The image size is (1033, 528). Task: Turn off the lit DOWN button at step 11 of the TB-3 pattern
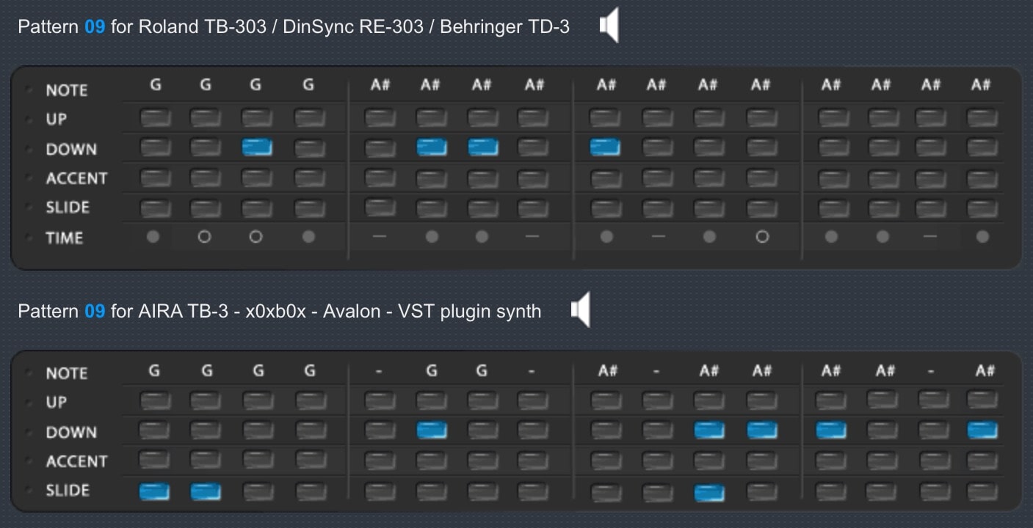pos(709,430)
